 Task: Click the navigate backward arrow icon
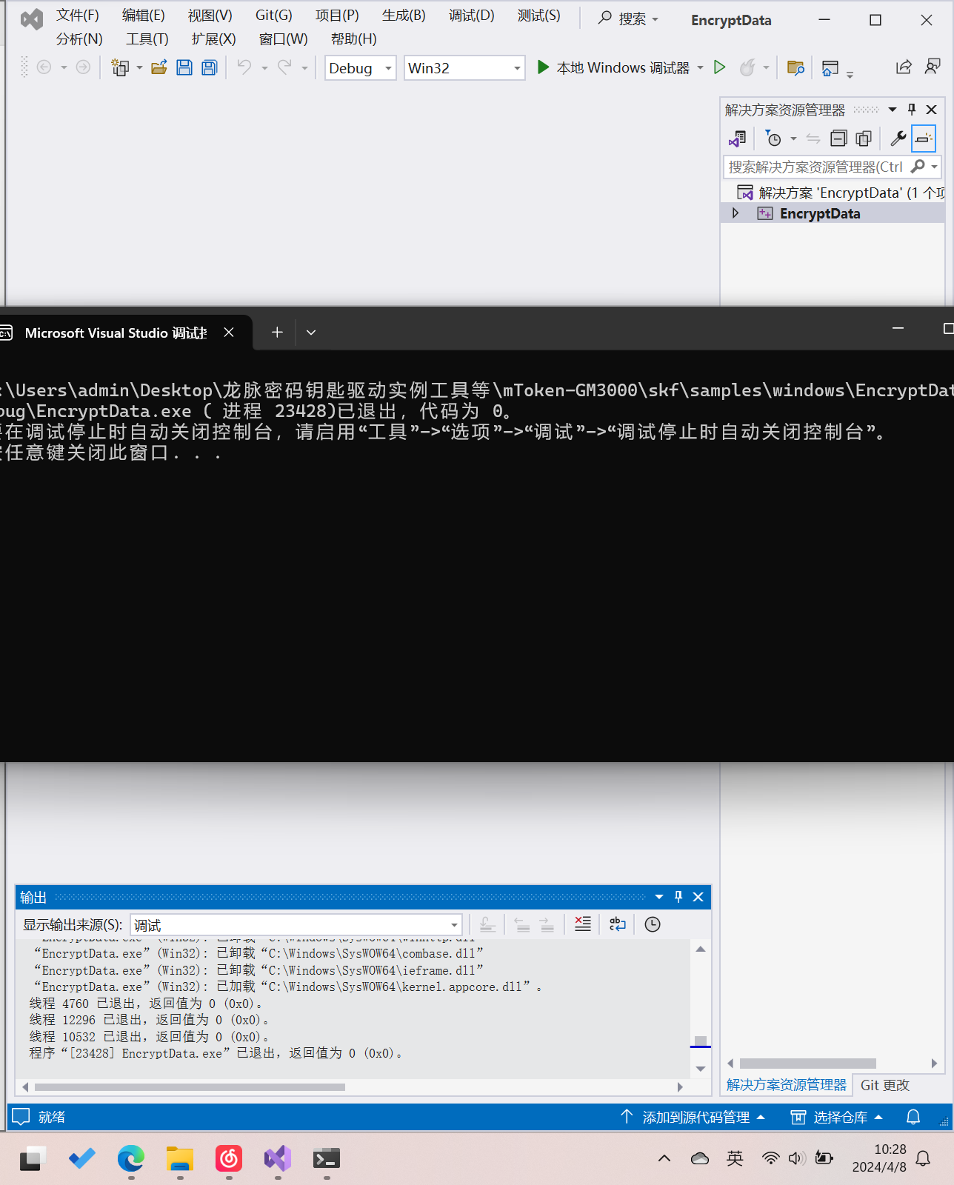pyautogui.click(x=44, y=67)
